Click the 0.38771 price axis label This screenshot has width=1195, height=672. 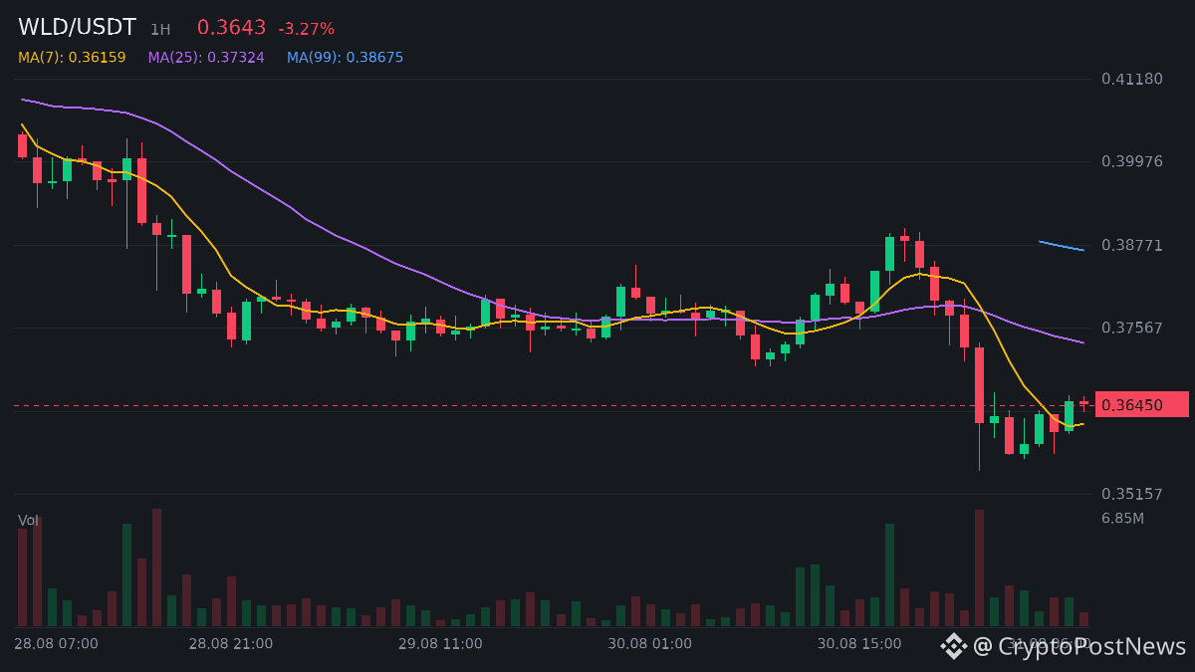point(1132,245)
